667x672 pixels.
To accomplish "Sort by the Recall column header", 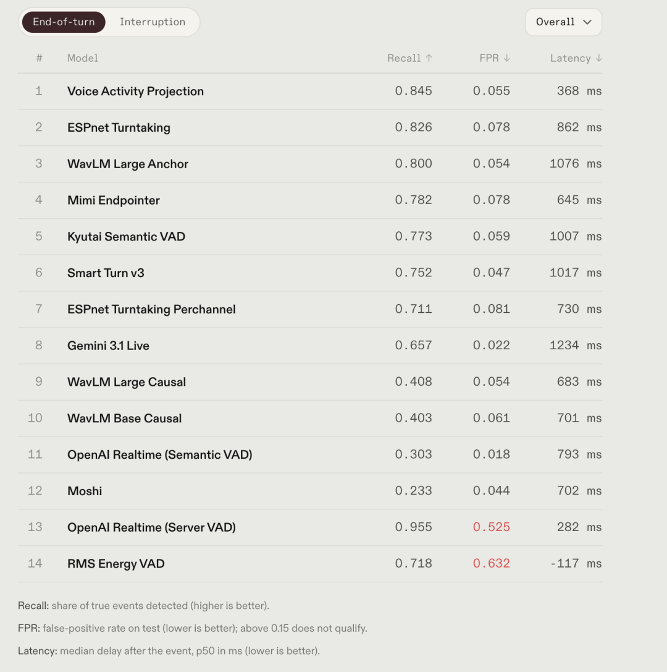I will click(x=409, y=58).
